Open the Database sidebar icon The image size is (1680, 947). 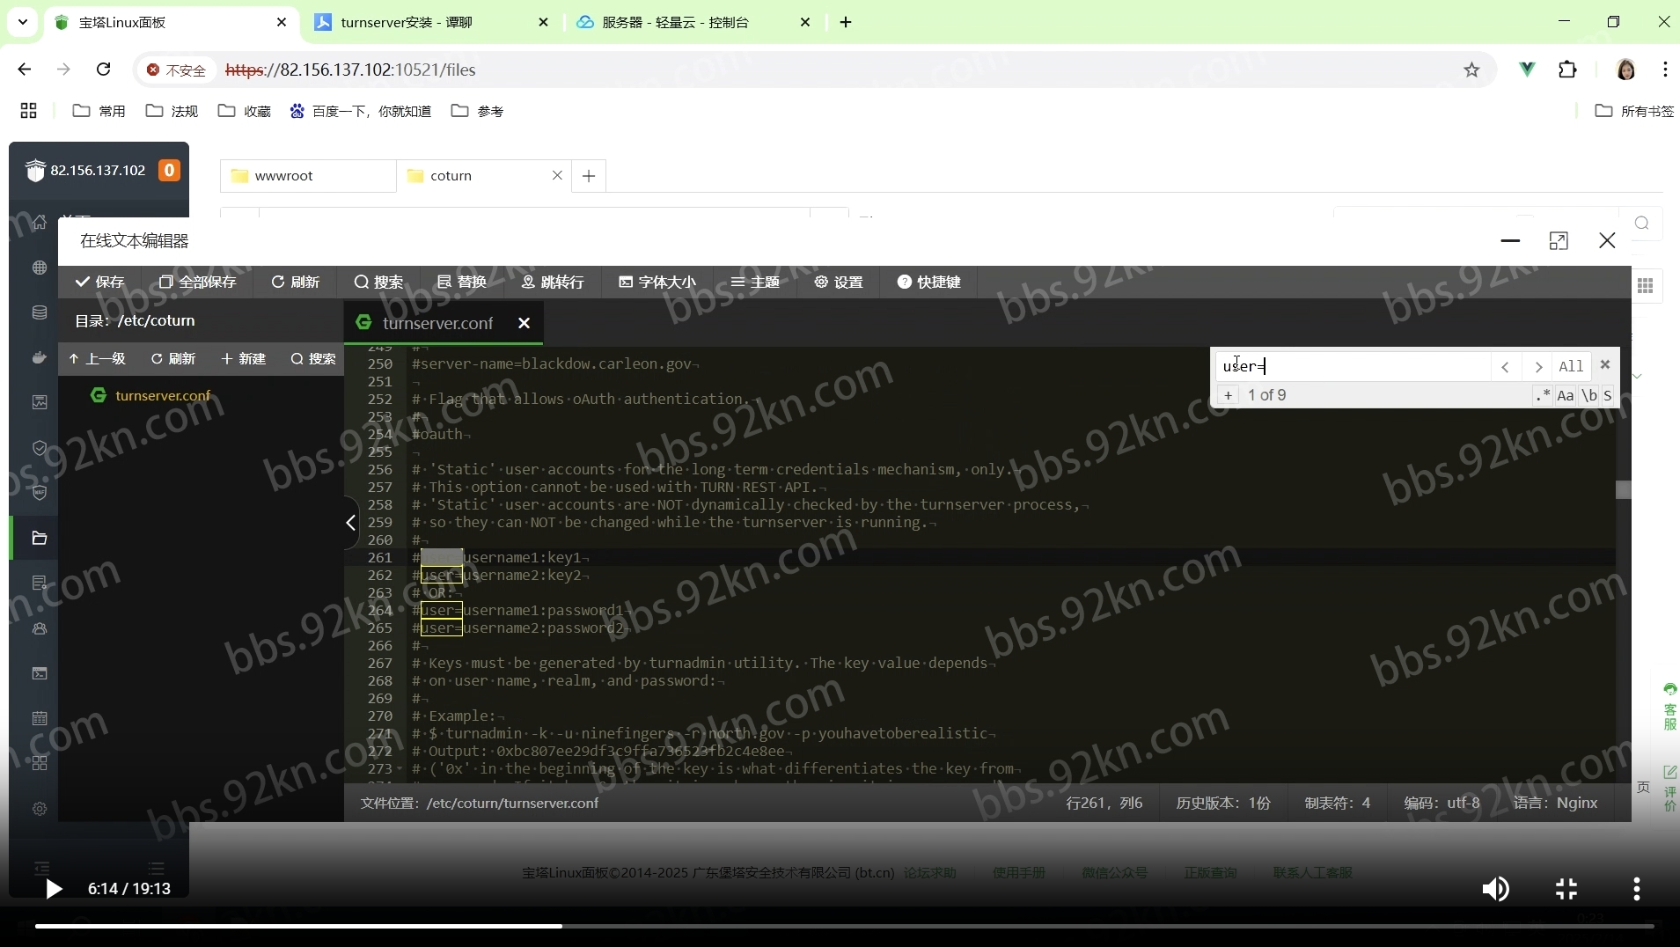point(40,312)
